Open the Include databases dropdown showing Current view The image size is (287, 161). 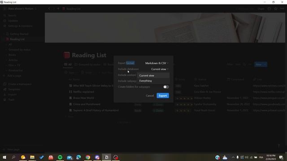[x=160, y=69]
